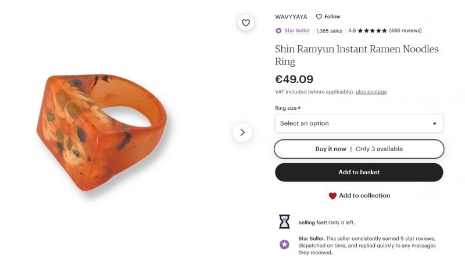465x262 pixels.
Task: Click the red heart beside Add to collection
Action: pos(332,196)
